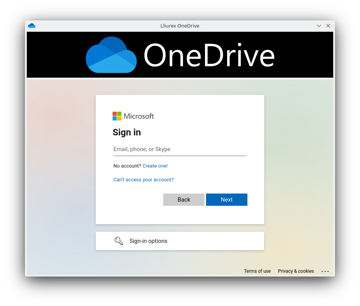Open the Sign-in options panel
The height and width of the screenshot is (306, 360).
pyautogui.click(x=180, y=241)
